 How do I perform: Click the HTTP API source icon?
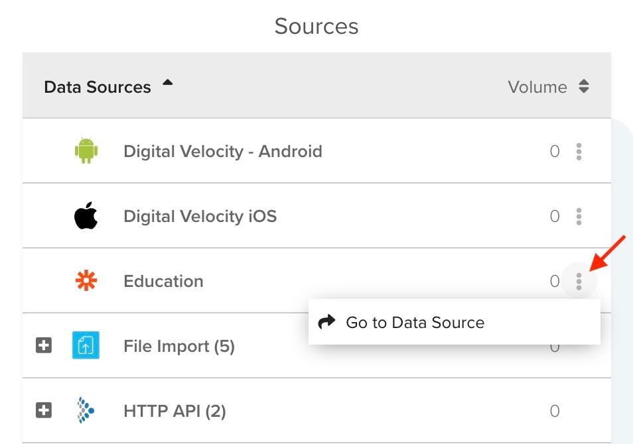pyautogui.click(x=86, y=411)
